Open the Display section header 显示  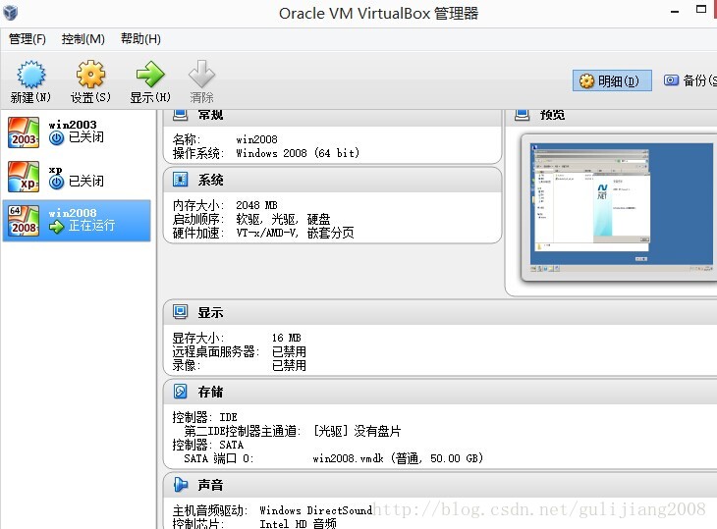tap(210, 312)
